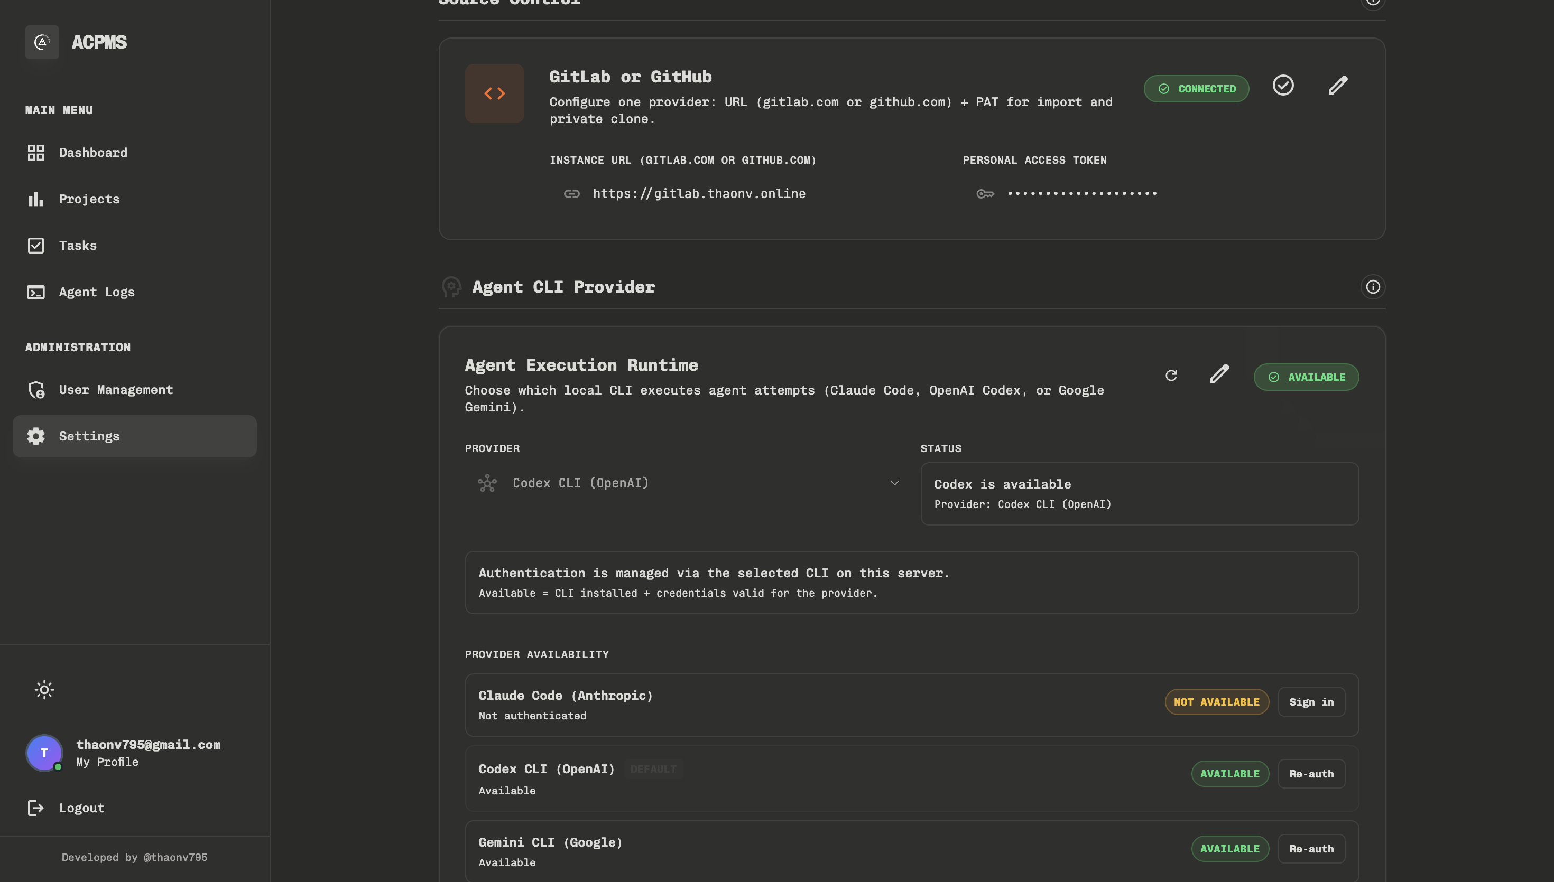Edit GitLab or GitHub settings pencil icon

click(x=1338, y=86)
